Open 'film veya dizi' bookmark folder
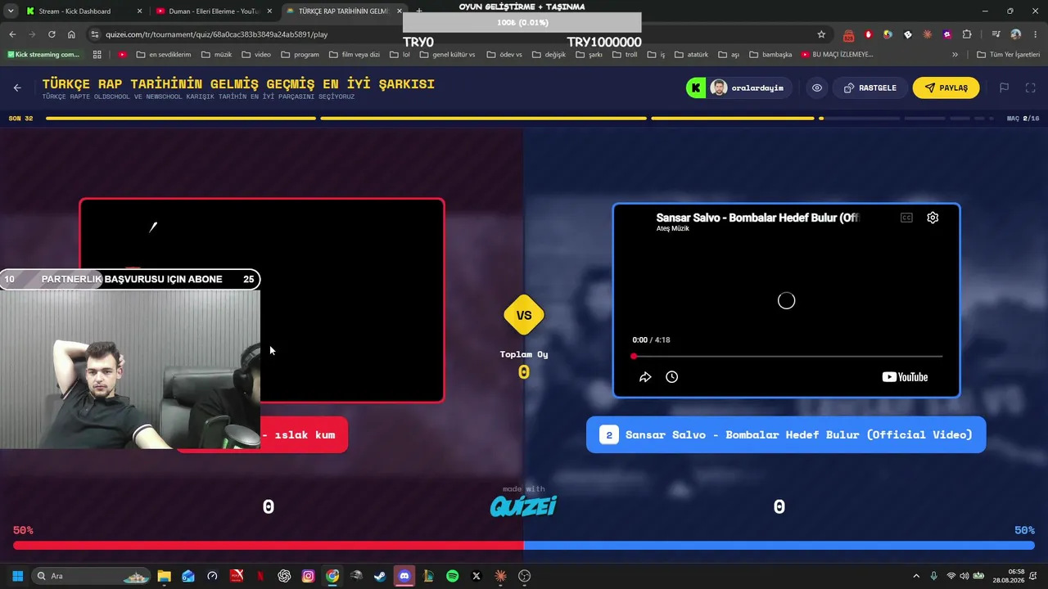 tap(354, 55)
